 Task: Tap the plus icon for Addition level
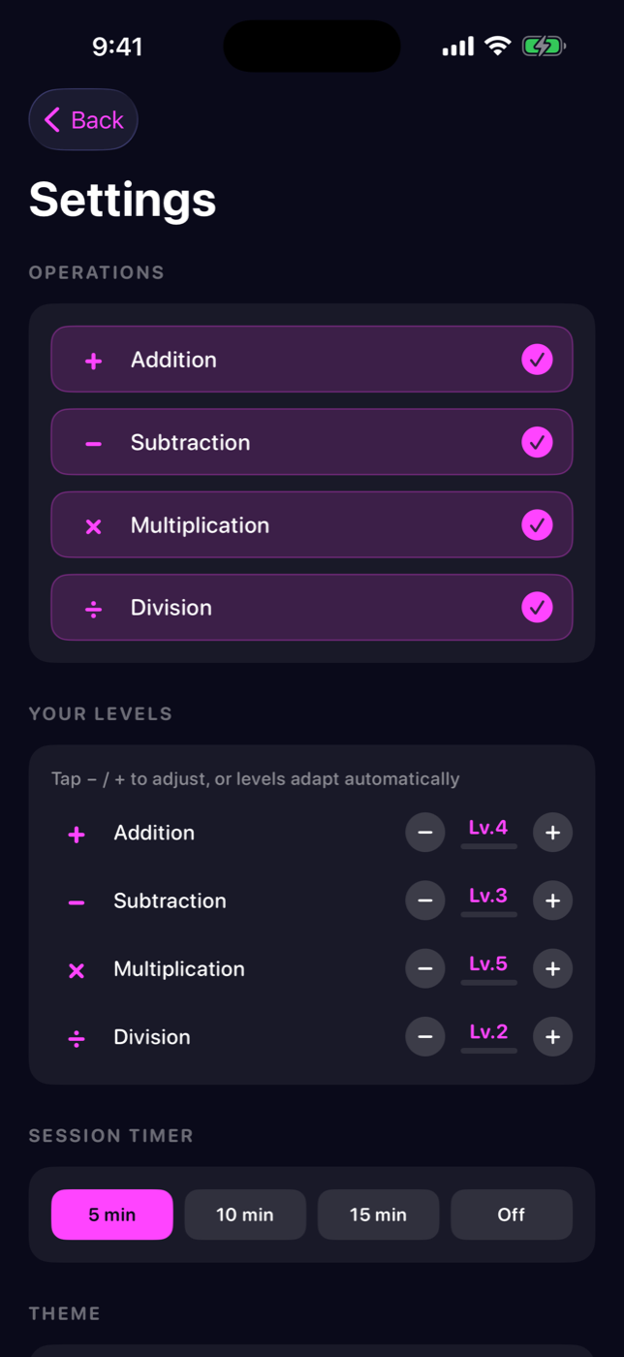click(x=552, y=833)
